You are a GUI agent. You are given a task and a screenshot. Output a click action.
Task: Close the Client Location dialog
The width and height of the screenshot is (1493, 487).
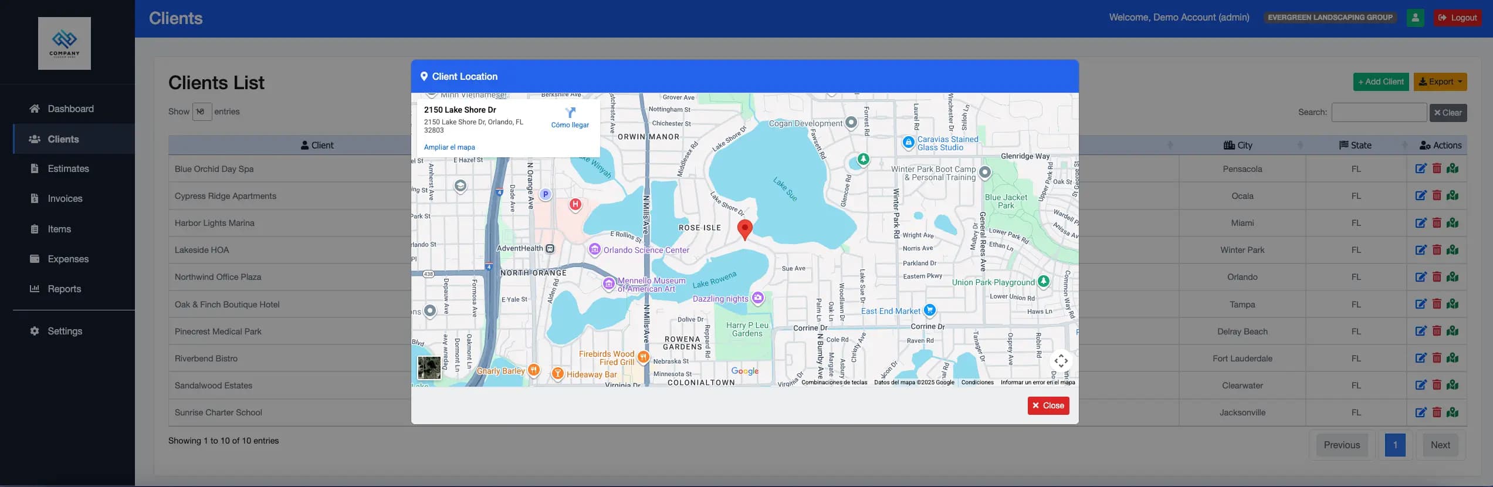(x=1048, y=406)
